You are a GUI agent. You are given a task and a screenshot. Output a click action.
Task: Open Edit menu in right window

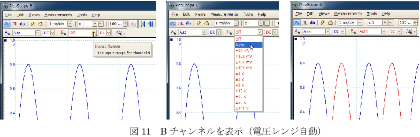click(x=310, y=13)
